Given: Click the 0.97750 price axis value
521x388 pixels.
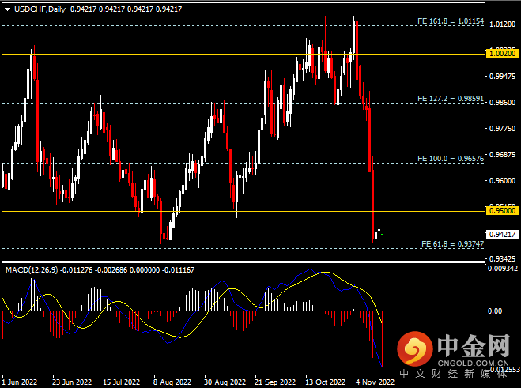Looking at the screenshot, I should [x=502, y=129].
